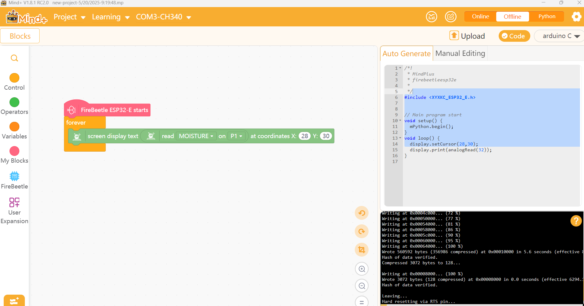
Task: Open the terminal help question mark
Action: click(576, 221)
